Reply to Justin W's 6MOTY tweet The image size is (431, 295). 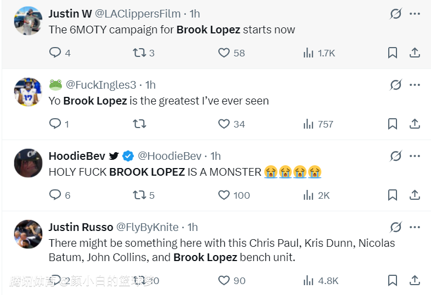[55, 53]
